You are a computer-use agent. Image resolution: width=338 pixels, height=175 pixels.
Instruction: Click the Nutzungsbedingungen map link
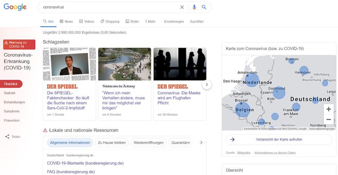click(x=322, y=129)
